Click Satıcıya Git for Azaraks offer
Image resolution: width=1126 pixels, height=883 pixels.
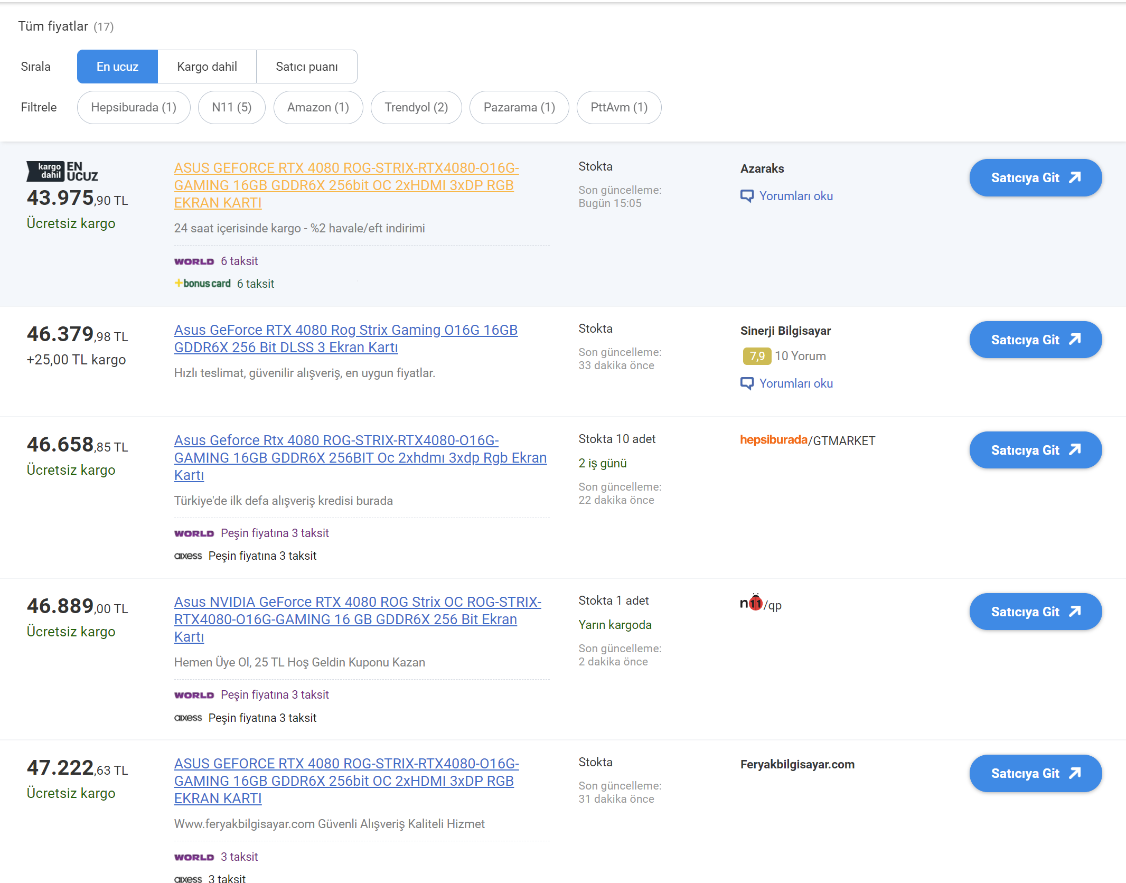[1035, 178]
